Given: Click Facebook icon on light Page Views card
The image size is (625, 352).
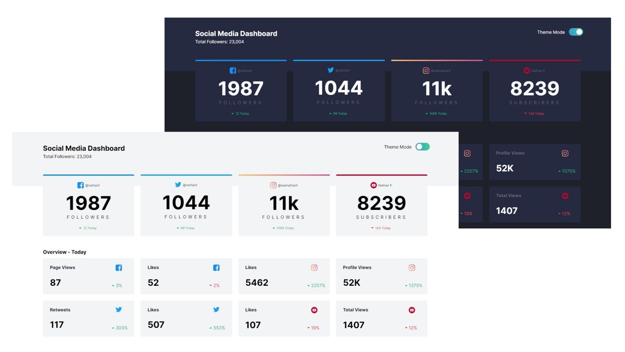Looking at the screenshot, I should [x=119, y=268].
